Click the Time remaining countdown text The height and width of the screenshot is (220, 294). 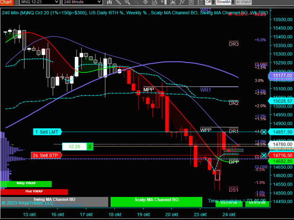pyautogui.click(x=237, y=201)
